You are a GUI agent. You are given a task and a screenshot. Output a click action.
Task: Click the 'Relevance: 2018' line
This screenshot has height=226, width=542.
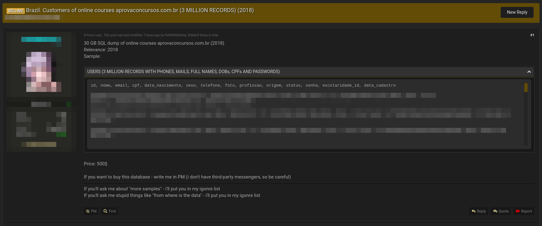(x=101, y=50)
